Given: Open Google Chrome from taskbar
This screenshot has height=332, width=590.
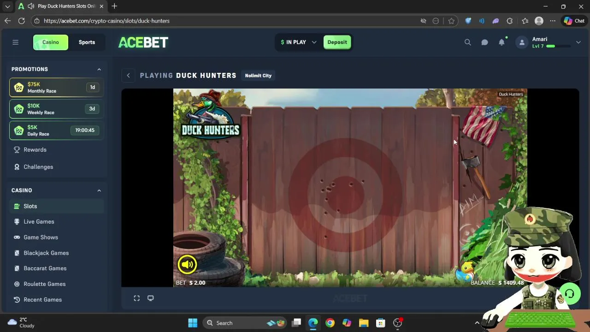Looking at the screenshot, I should coord(330,323).
